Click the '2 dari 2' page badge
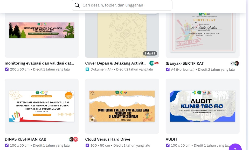 pos(150,54)
